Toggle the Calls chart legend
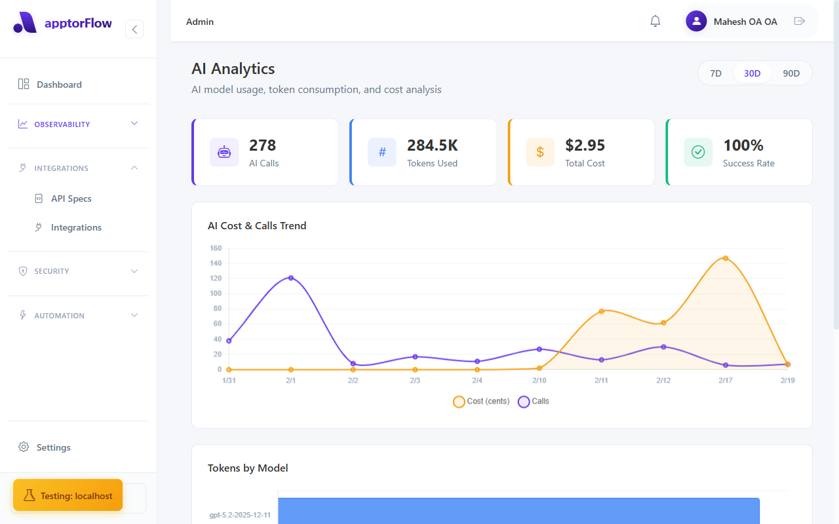839x524 pixels. [x=533, y=402]
